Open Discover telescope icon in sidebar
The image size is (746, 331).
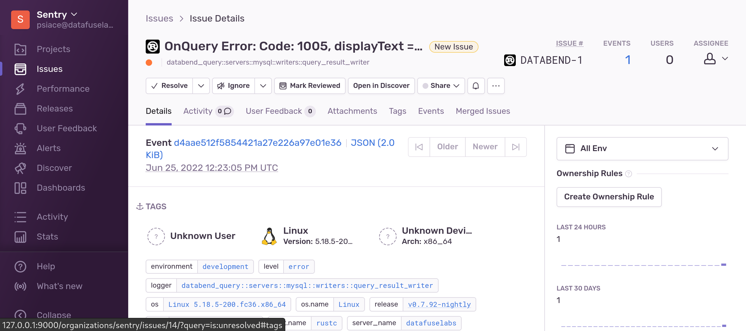(x=20, y=168)
